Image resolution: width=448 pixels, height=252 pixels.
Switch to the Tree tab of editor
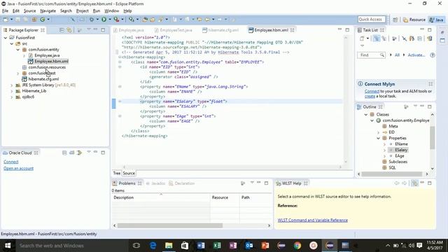[117, 173]
